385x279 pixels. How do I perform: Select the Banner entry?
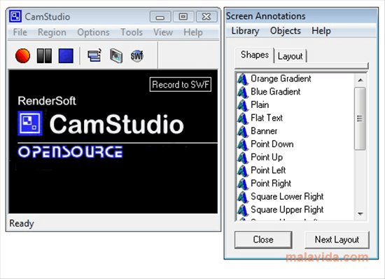(x=264, y=131)
